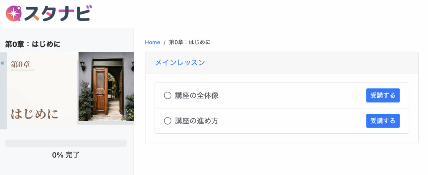The height and width of the screenshot is (175, 428).
Task: Select the sidebar heading 第0章:はじめに
Action: click(x=33, y=44)
